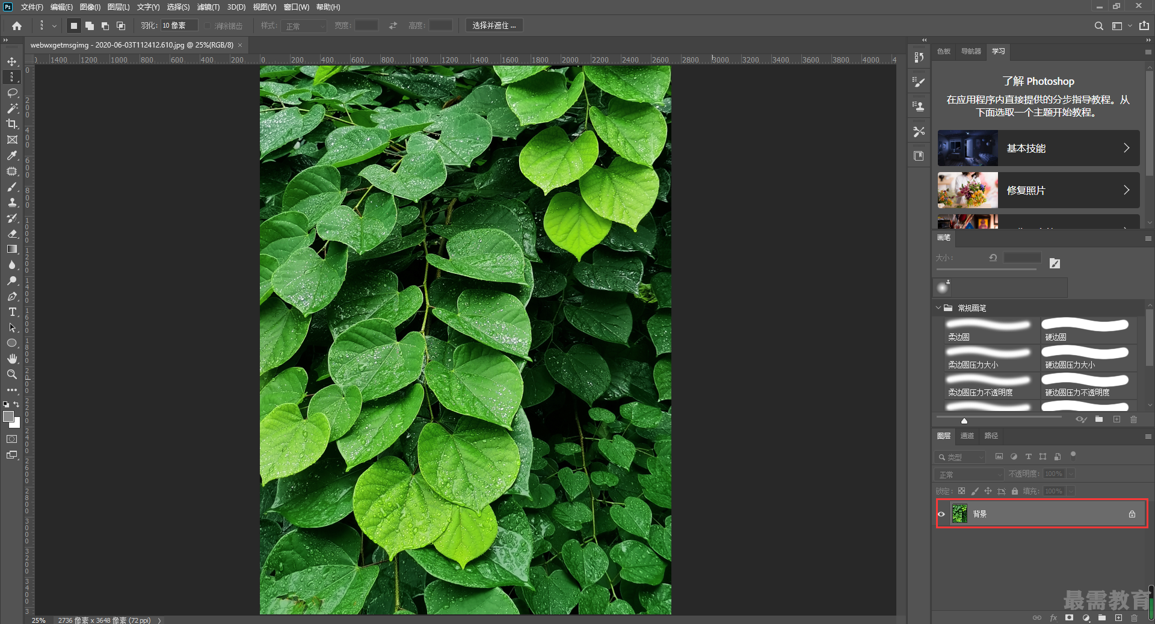Select the Path Selection arrow tool
The height and width of the screenshot is (624, 1155).
pyautogui.click(x=12, y=327)
